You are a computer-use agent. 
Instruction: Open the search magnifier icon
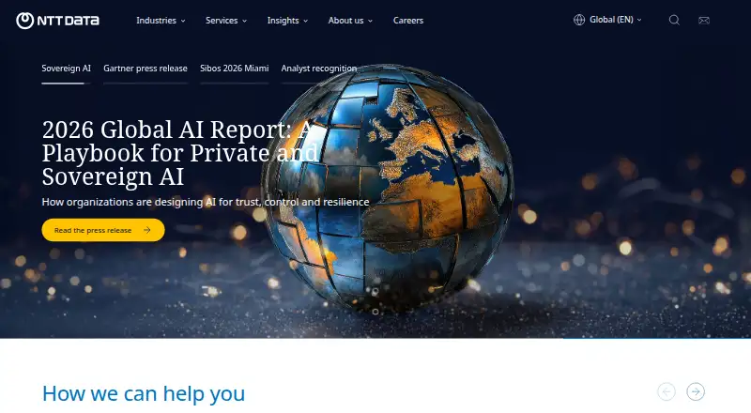click(674, 20)
